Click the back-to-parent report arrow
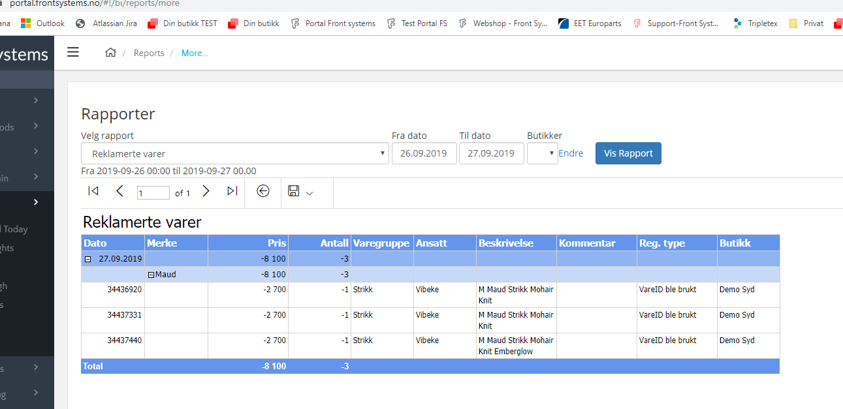843x409 pixels. (263, 191)
